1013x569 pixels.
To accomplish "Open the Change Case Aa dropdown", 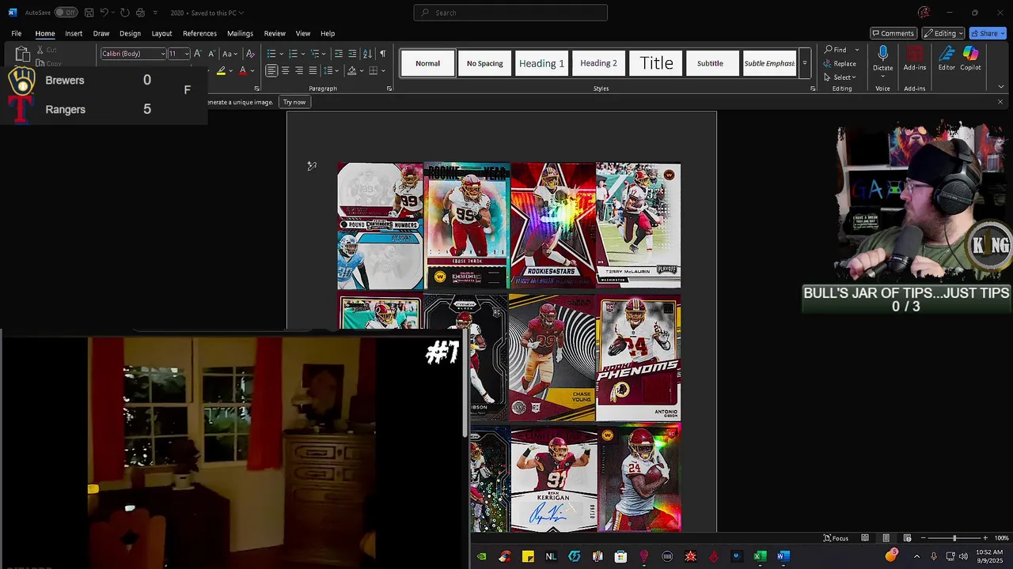I will (230, 54).
